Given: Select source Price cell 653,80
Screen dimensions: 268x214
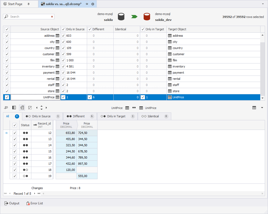Looking at the screenshot, I should pyautogui.click(x=66, y=133).
